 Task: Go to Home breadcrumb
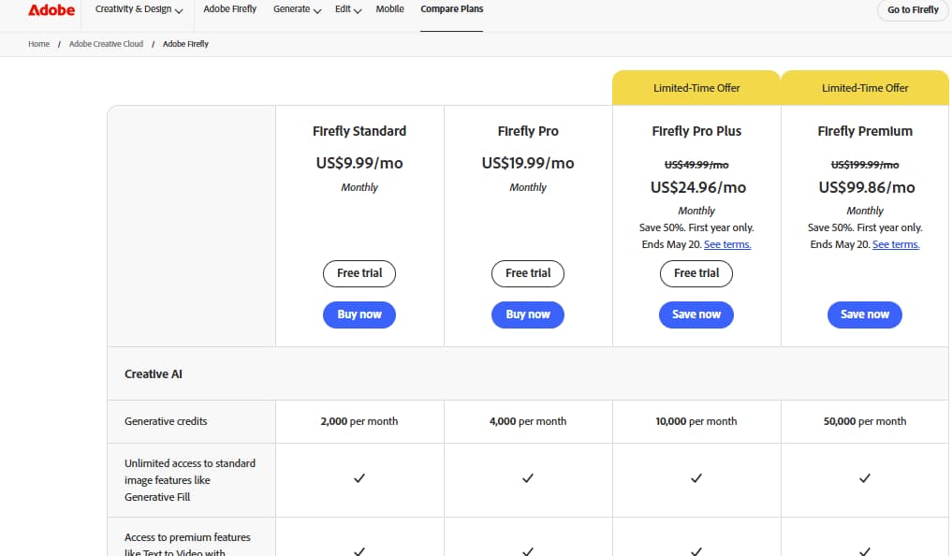click(x=39, y=44)
